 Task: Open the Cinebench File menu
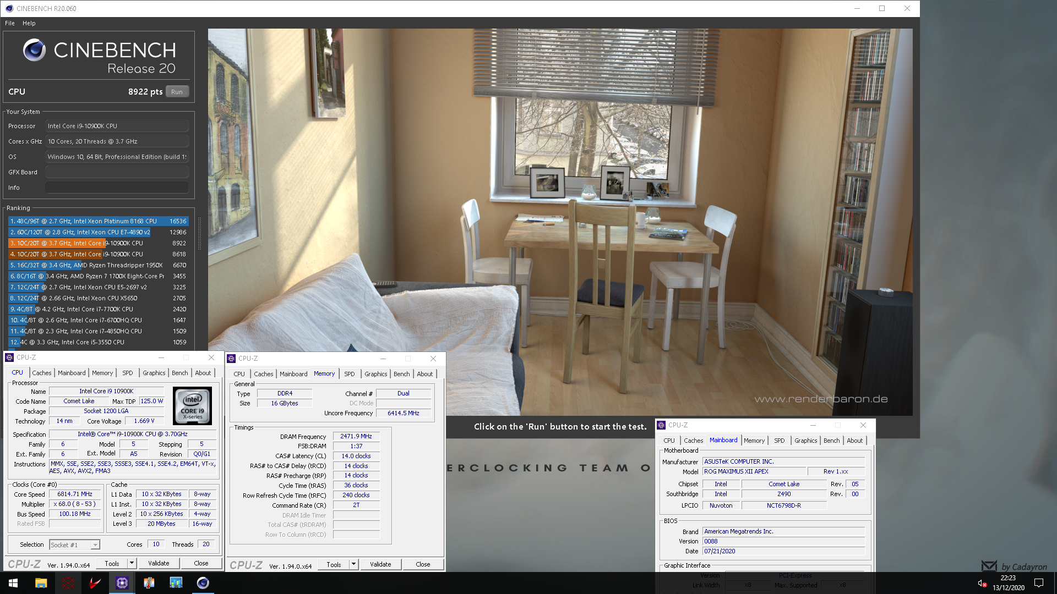tap(10, 23)
